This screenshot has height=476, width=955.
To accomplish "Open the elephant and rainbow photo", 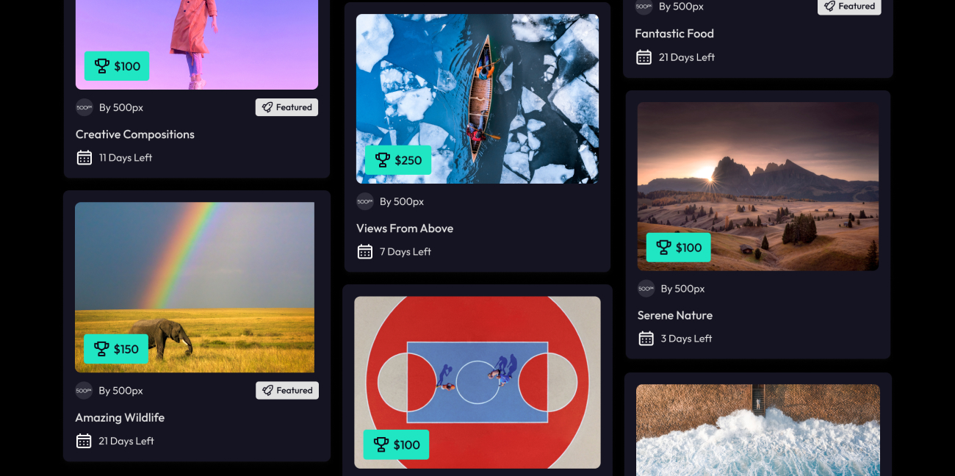I will [x=195, y=287].
